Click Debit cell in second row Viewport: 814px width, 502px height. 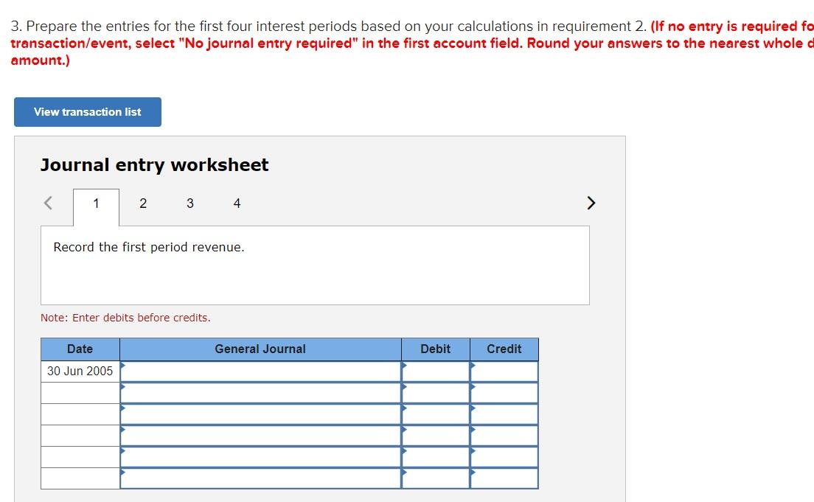point(436,393)
